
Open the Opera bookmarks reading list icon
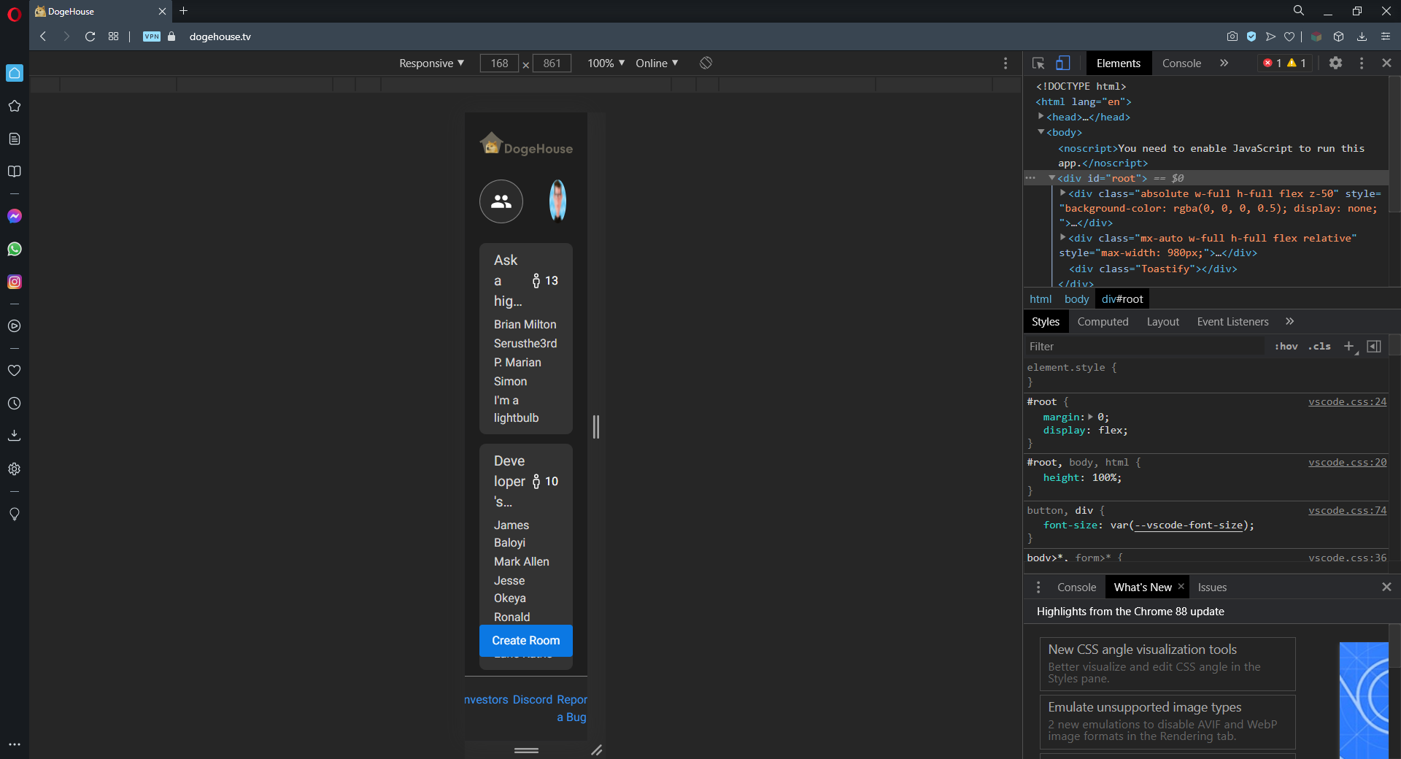[x=15, y=172]
